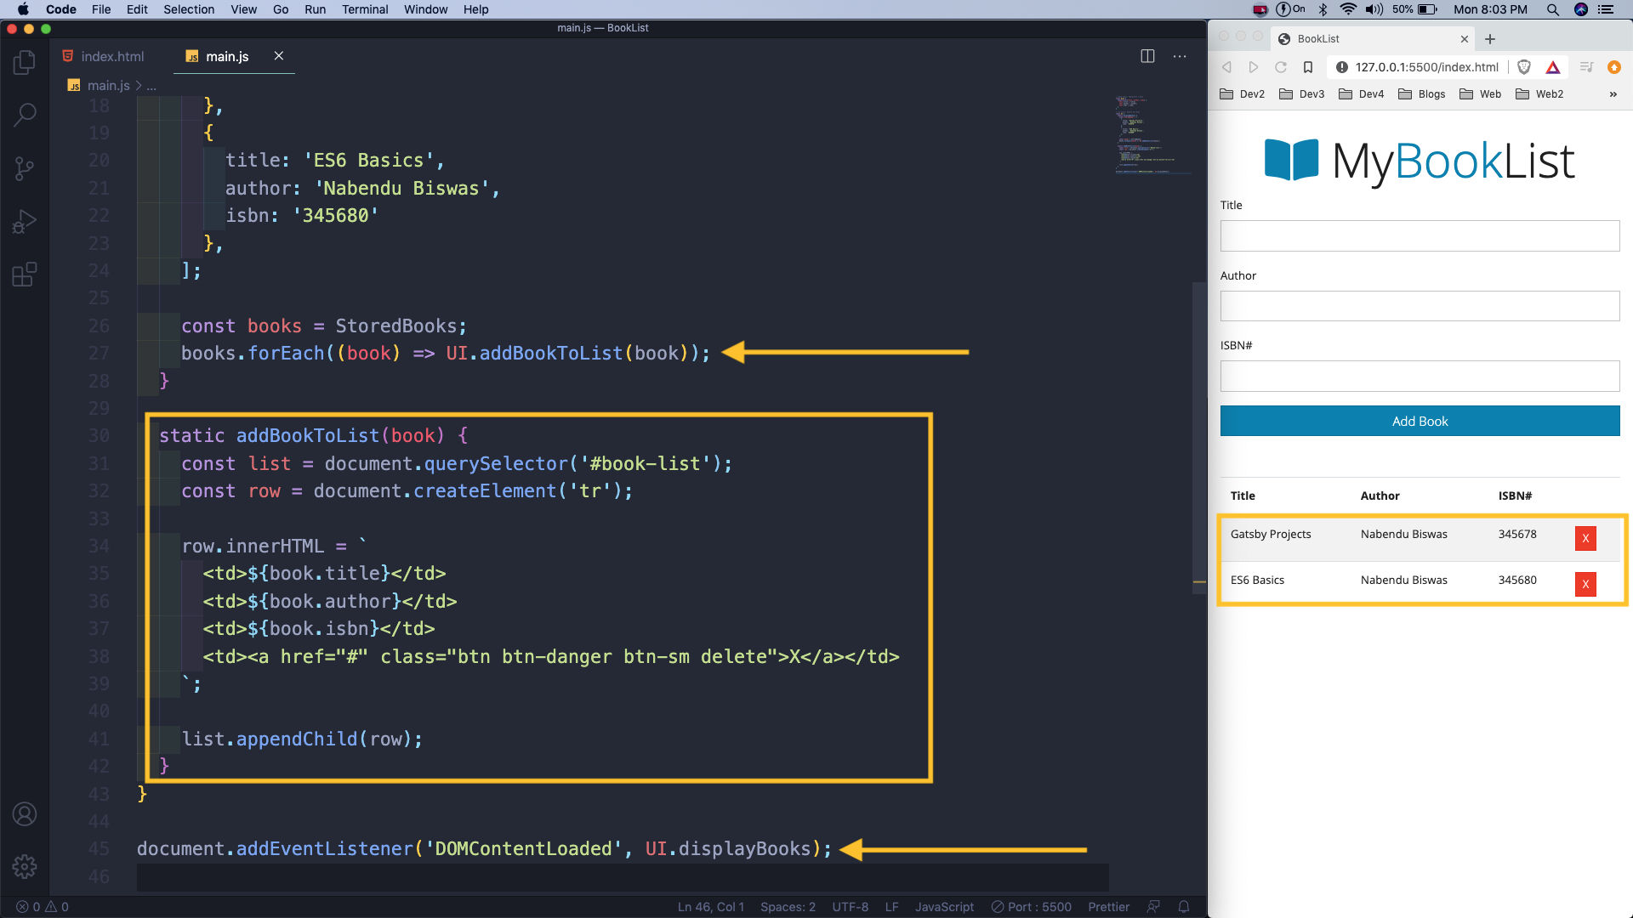1633x918 pixels.
Task: Open the Brave Shields icon
Action: pyautogui.click(x=1524, y=67)
